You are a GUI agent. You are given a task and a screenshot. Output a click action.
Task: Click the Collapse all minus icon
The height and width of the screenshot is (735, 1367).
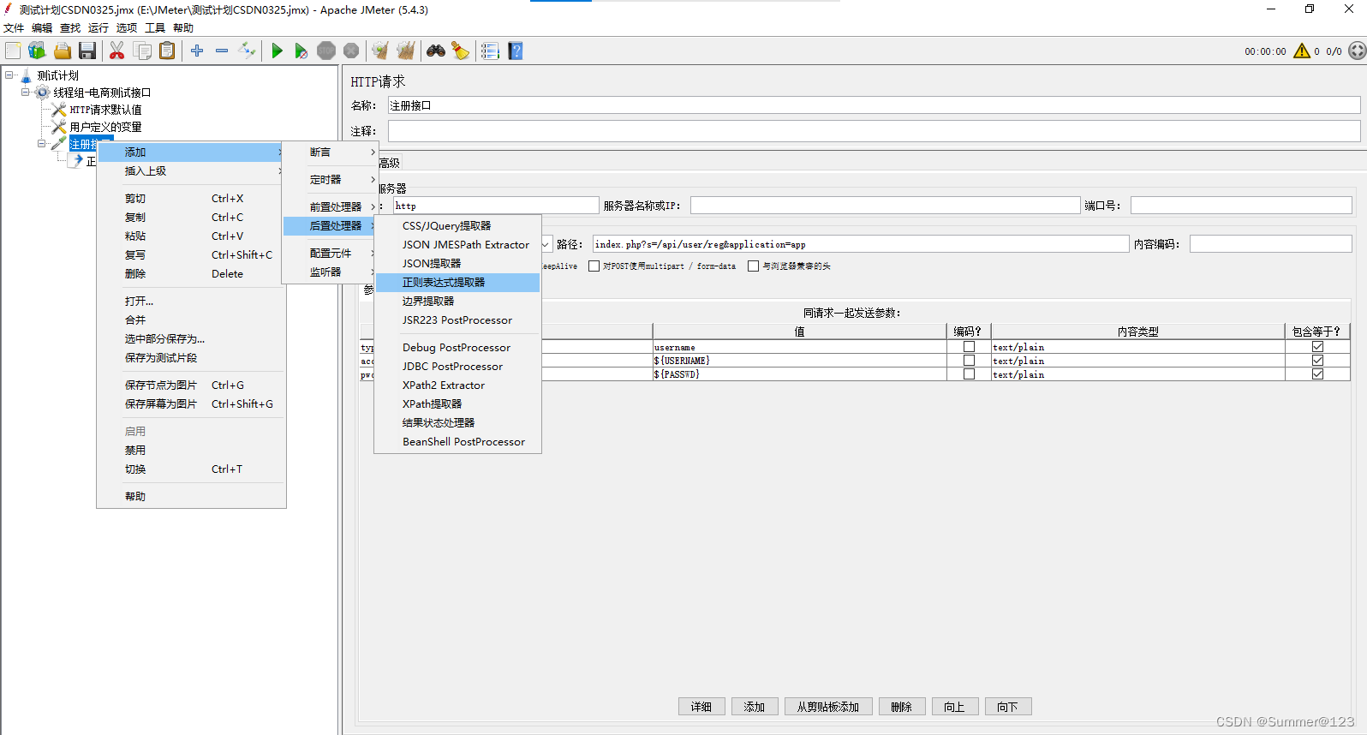click(222, 51)
